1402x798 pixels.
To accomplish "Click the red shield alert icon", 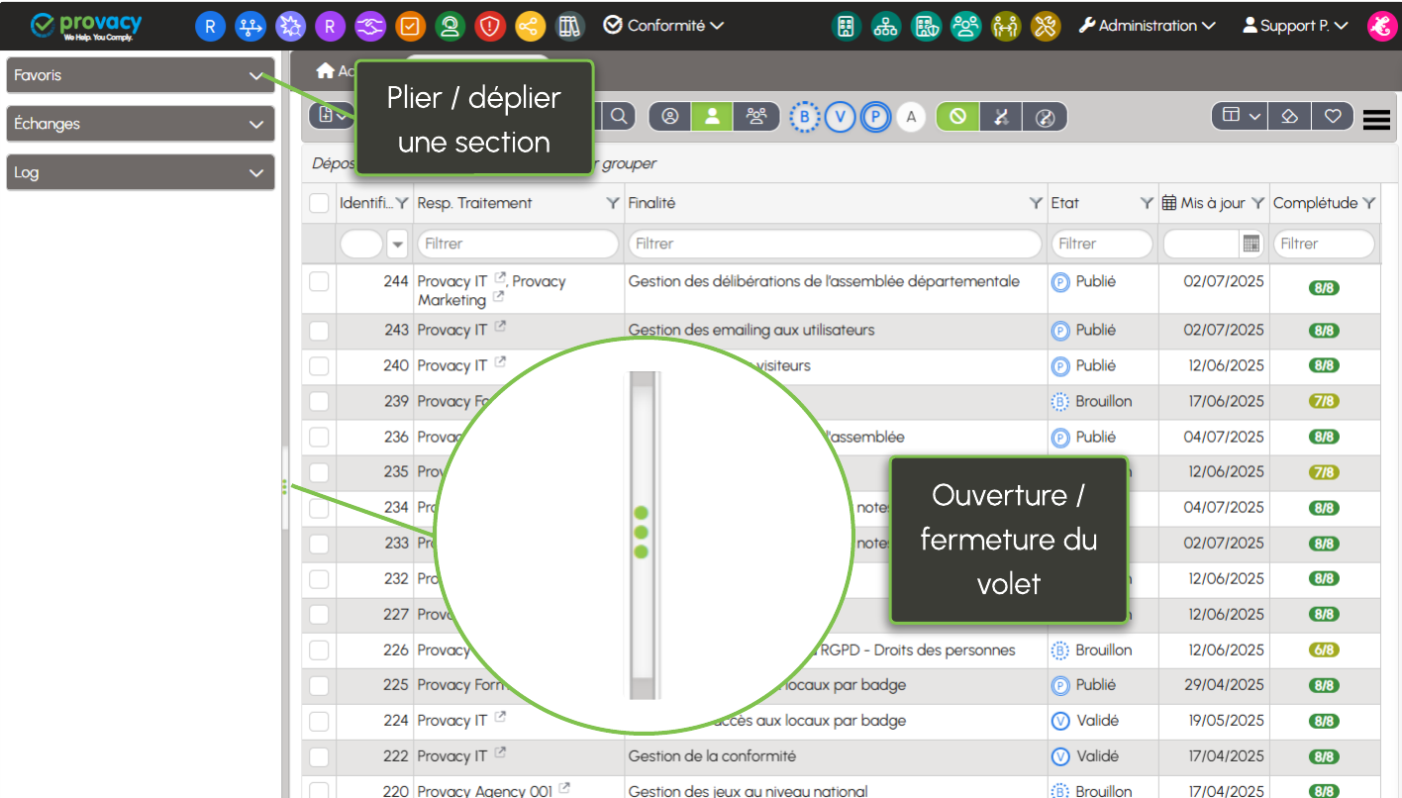I will [490, 26].
